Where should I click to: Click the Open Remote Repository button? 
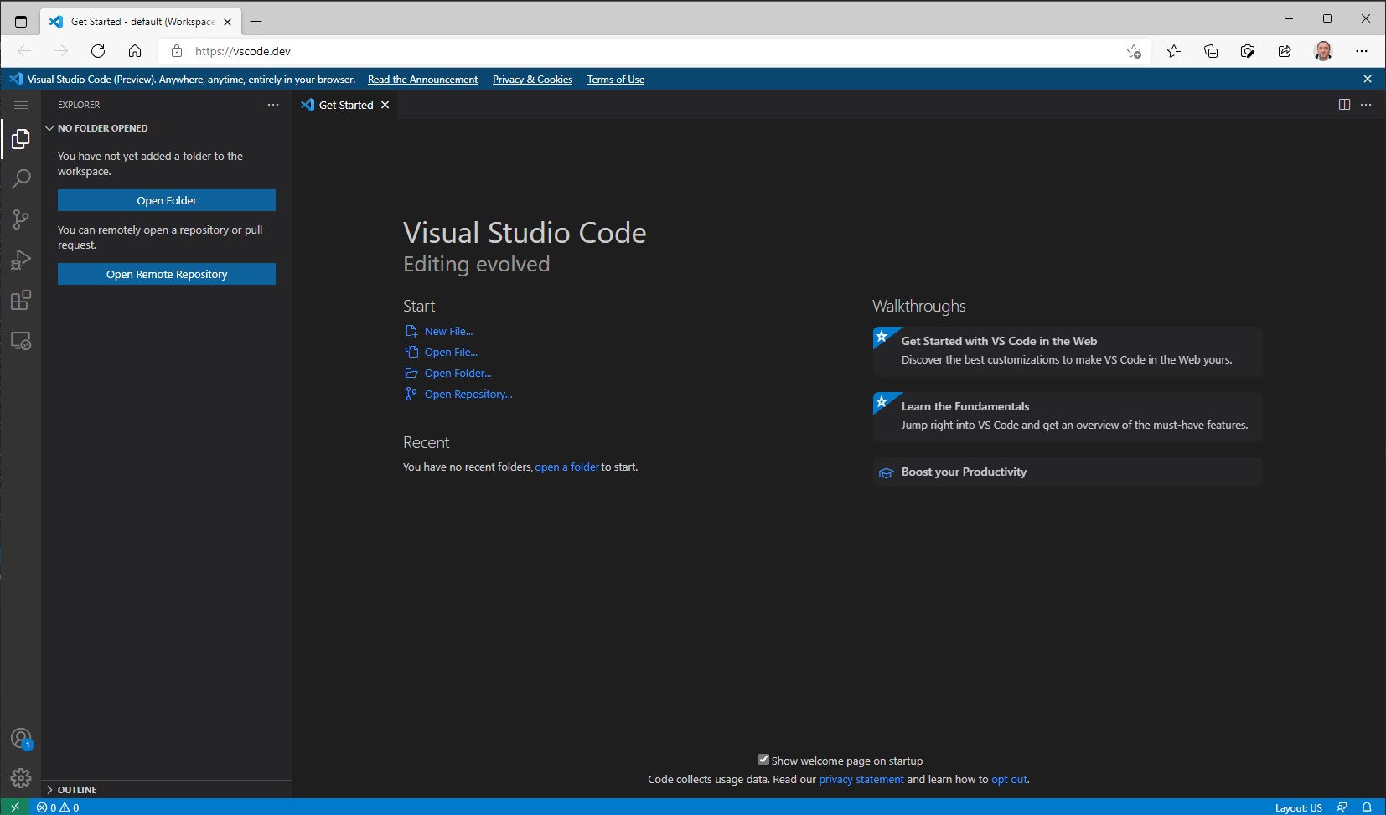(166, 274)
